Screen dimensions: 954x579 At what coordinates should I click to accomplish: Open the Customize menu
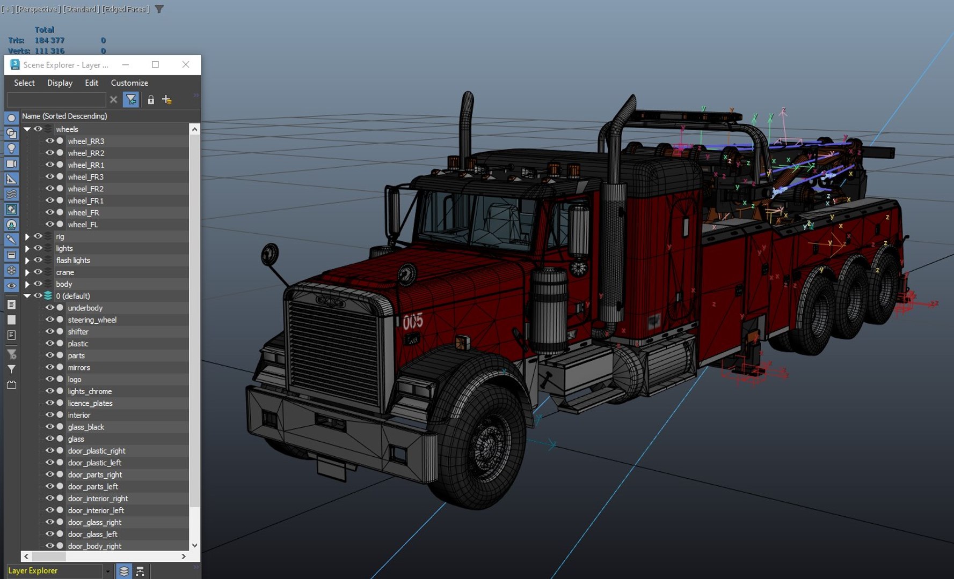click(129, 83)
